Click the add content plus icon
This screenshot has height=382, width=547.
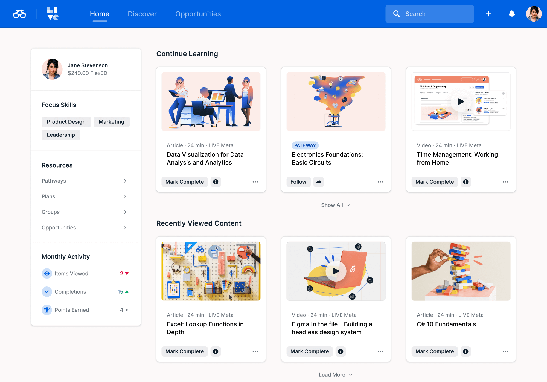[488, 14]
